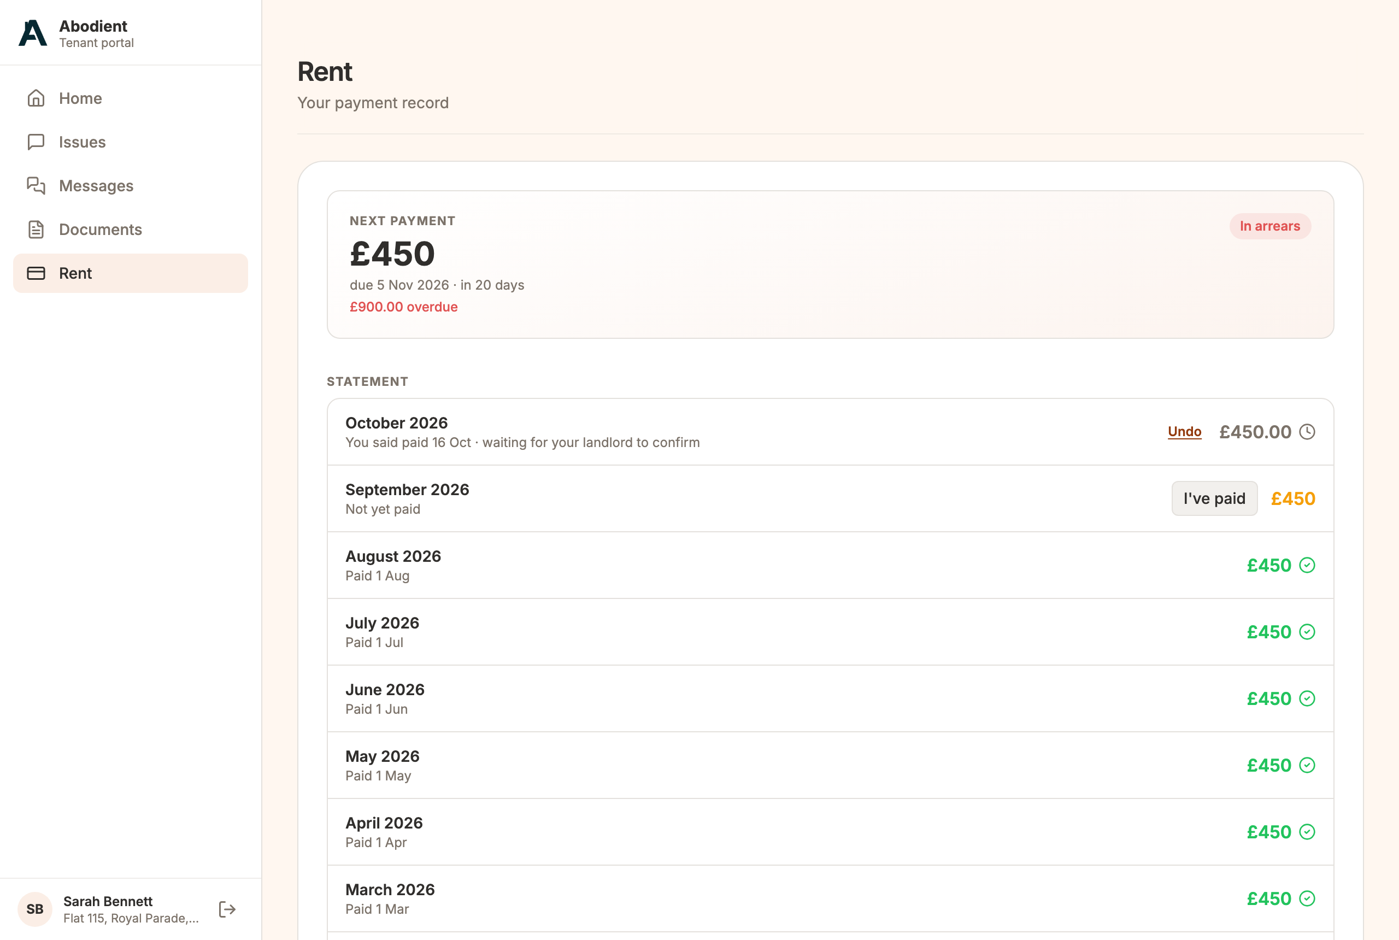This screenshot has width=1399, height=940.
Task: Click the Messages chat icon
Action: [x=36, y=185]
